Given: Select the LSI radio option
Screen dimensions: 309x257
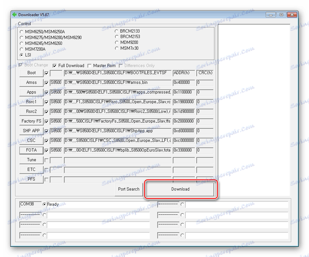Looking at the screenshot, I should pyautogui.click(x=22, y=55).
